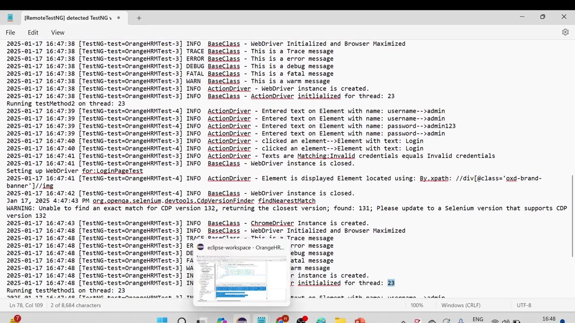Click the Notepad taskbar icon

pos(261,320)
